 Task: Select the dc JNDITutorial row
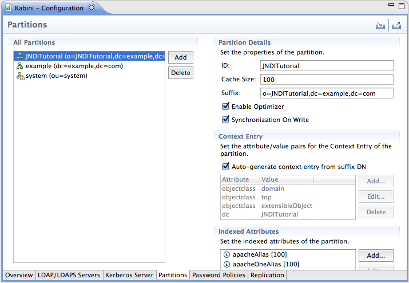click(x=288, y=214)
